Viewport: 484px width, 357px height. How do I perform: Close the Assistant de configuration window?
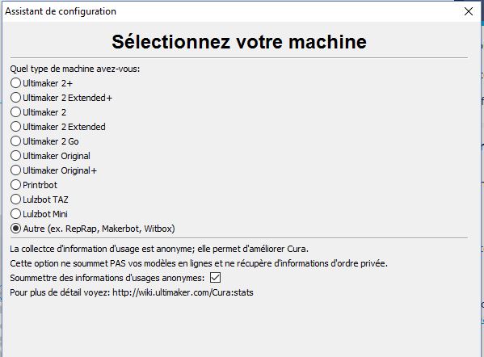click(469, 11)
